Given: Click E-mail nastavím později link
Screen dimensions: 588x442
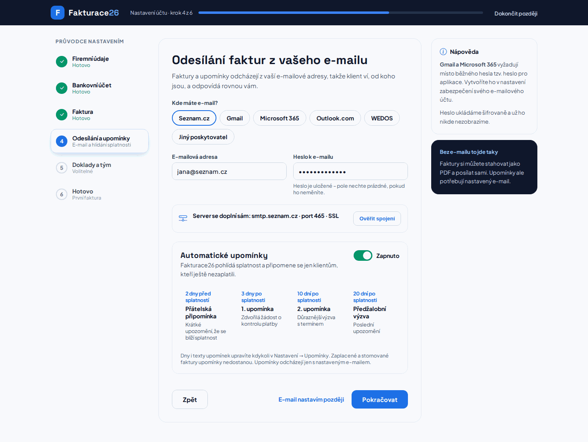Looking at the screenshot, I should click(311, 400).
